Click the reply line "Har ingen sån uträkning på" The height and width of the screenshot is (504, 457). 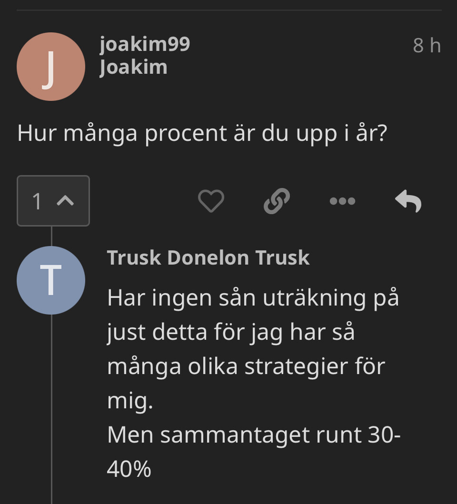pyautogui.click(x=253, y=298)
